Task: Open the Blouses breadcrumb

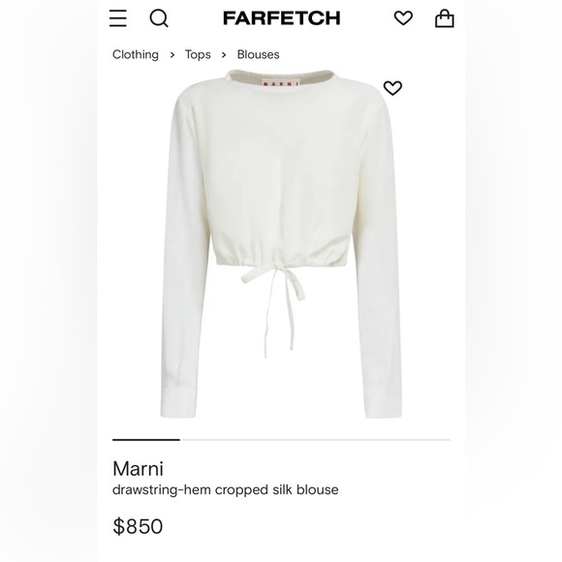Action: [258, 54]
